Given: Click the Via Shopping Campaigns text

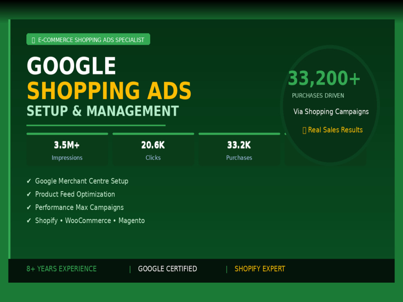Looking at the screenshot, I should coord(331,112).
